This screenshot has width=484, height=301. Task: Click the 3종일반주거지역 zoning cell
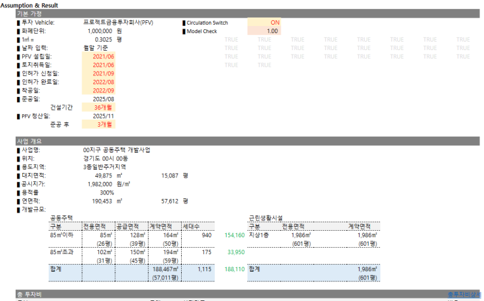[106, 167]
